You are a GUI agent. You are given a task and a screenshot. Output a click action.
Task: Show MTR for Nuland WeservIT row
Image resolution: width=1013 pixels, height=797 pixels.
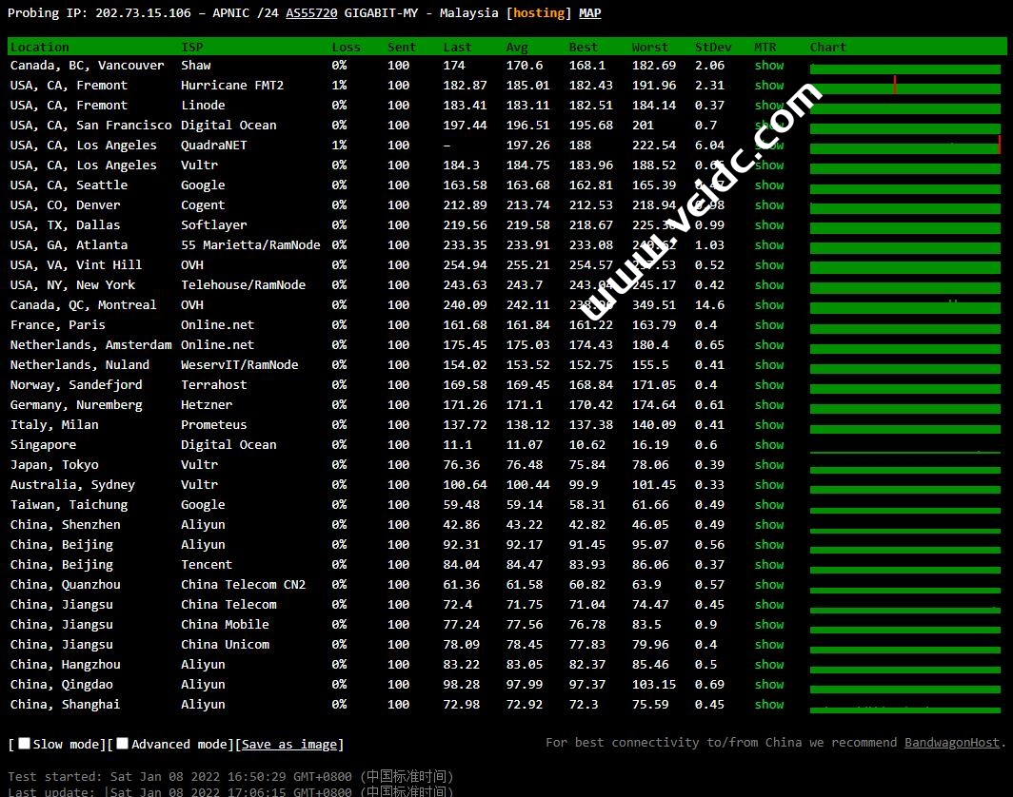click(x=769, y=365)
